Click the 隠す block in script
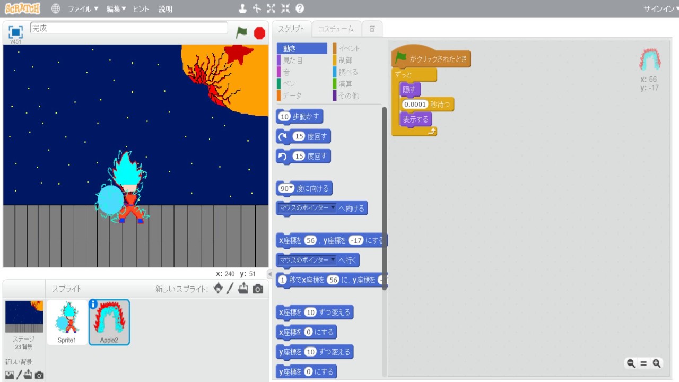 tap(410, 90)
